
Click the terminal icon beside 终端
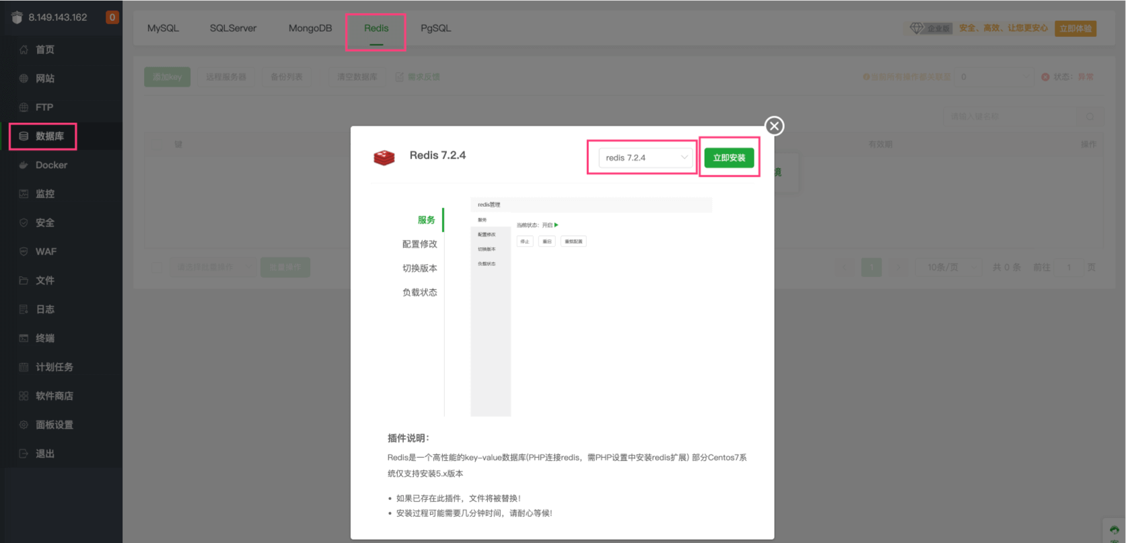pos(24,339)
